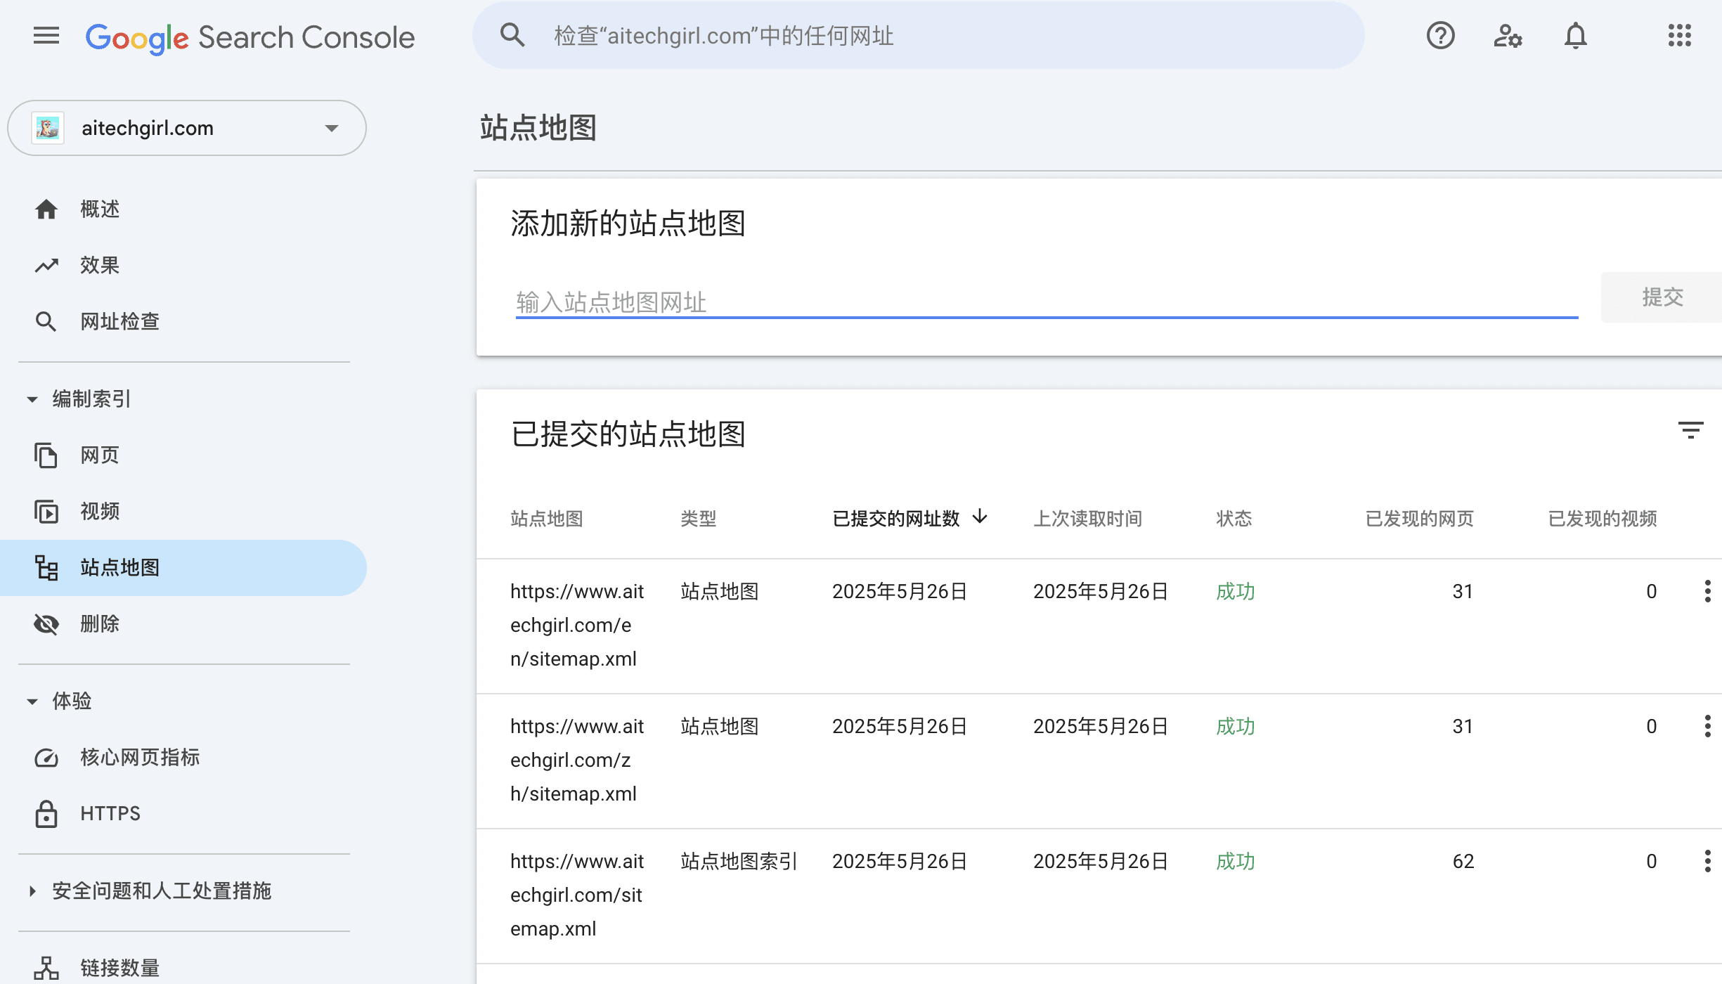Viewport: 1722px width, 984px height.
Task: Click the aitechgirl.com property favicon
Action: [x=48, y=128]
